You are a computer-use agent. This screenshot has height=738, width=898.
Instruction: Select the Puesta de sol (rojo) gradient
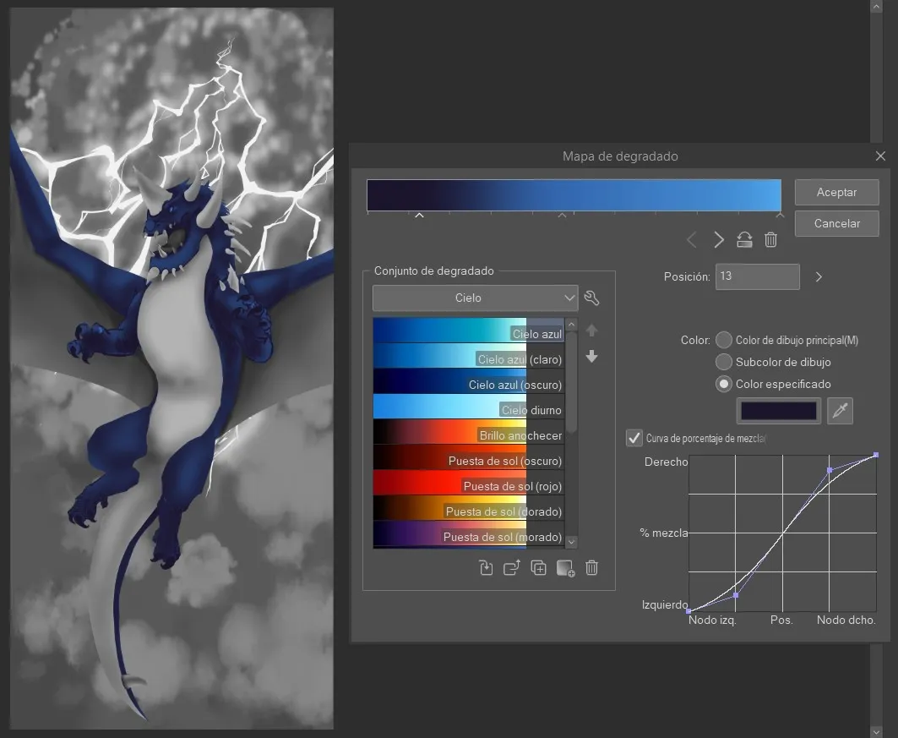pyautogui.click(x=469, y=482)
